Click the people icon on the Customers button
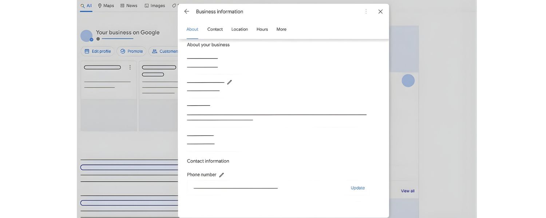This screenshot has width=546, height=218. pos(154,51)
